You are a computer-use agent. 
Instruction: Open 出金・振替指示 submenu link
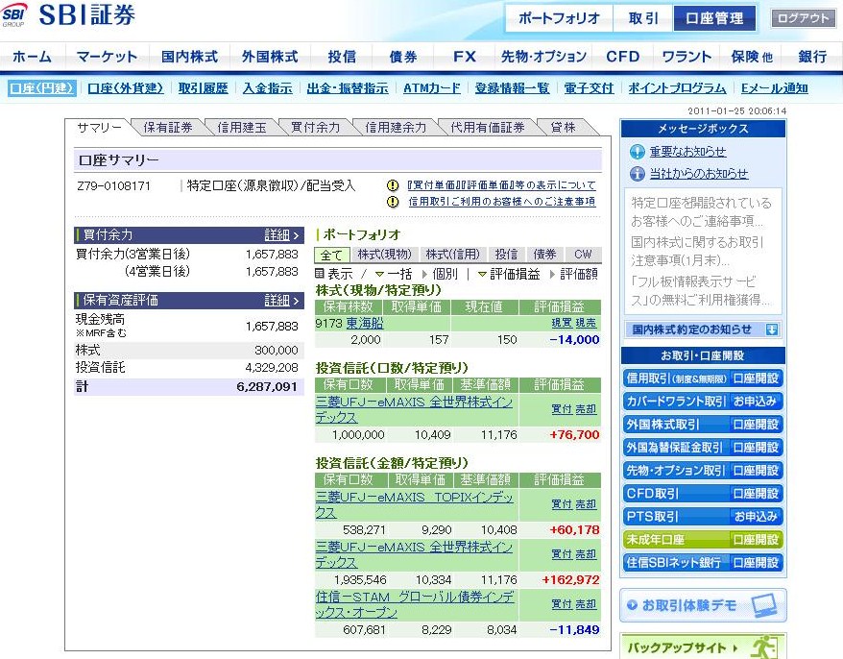(x=348, y=88)
